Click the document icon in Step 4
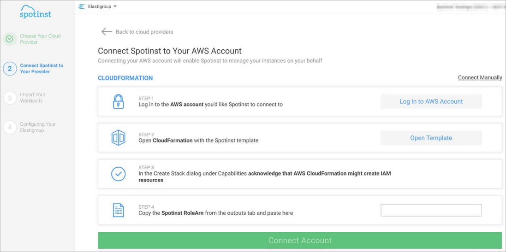 click(x=118, y=211)
